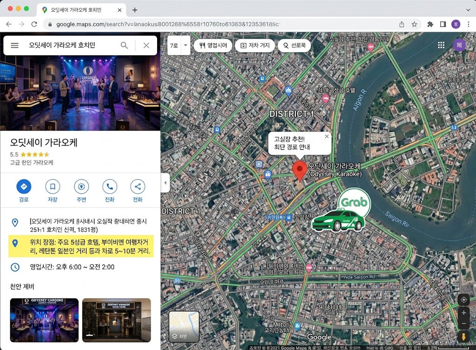476x350 pixels.
Task: Select the 선로룩 filter chip
Action: click(294, 45)
